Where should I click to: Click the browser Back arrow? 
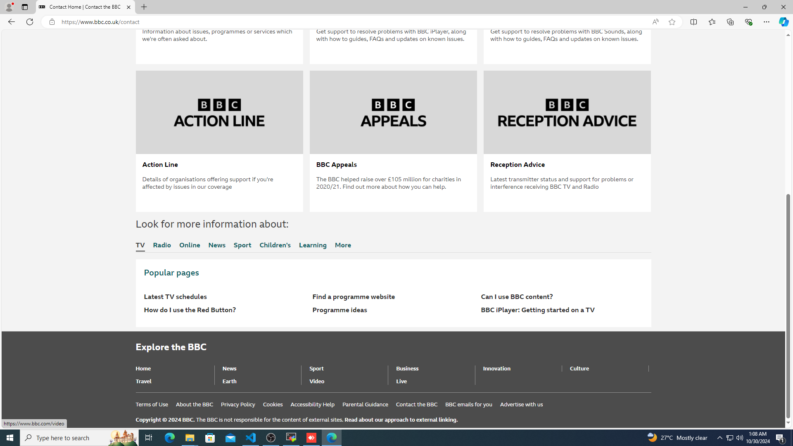click(x=11, y=22)
